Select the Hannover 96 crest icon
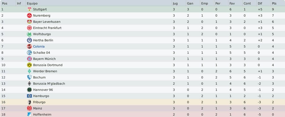Viewport: 285px width, 117px height. [x=29, y=90]
